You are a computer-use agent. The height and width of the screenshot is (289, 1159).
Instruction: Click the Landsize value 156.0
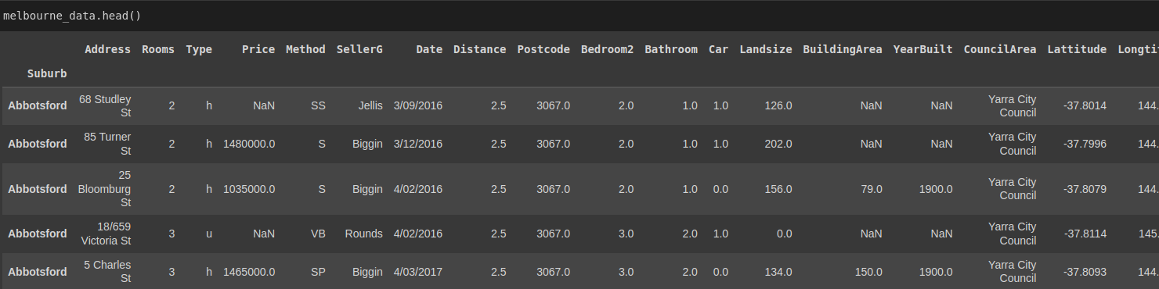778,189
